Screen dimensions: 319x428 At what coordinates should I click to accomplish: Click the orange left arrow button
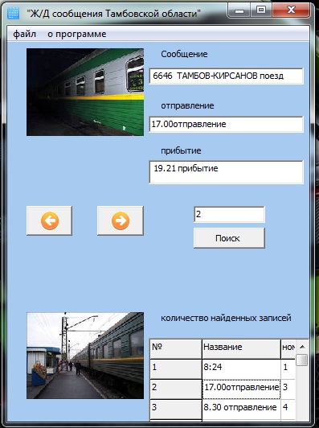(49, 220)
